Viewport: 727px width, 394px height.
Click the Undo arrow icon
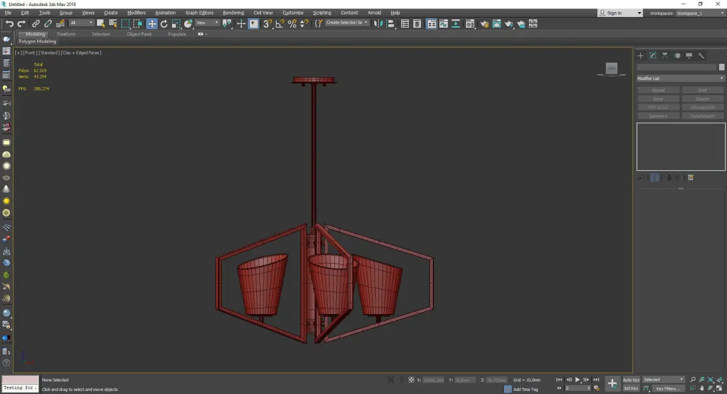[9, 24]
